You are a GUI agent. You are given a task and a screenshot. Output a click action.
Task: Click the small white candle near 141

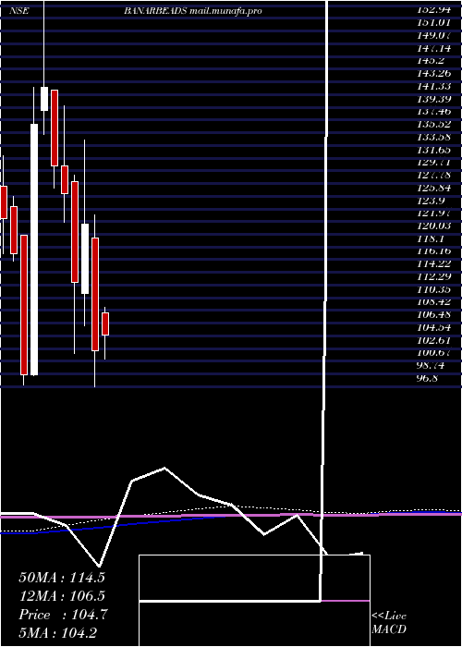pyautogui.click(x=44, y=99)
